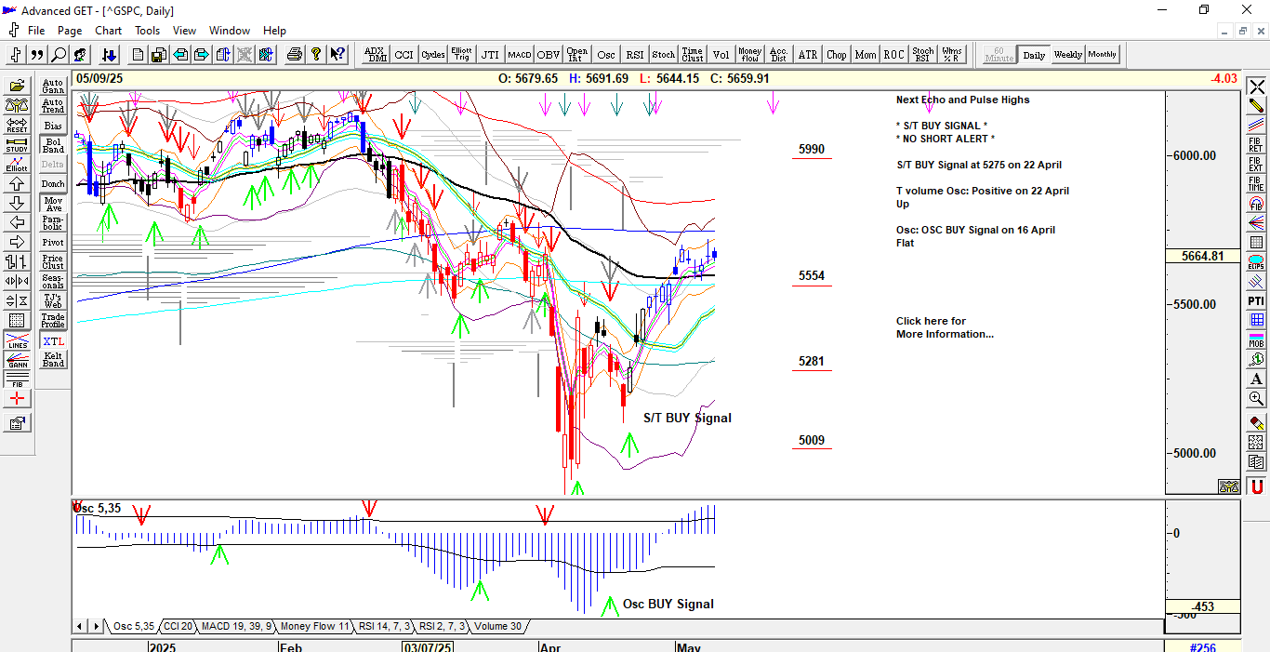This screenshot has width=1270, height=652.
Task: Click the magnifier search icon in top toolbar
Action: click(59, 55)
